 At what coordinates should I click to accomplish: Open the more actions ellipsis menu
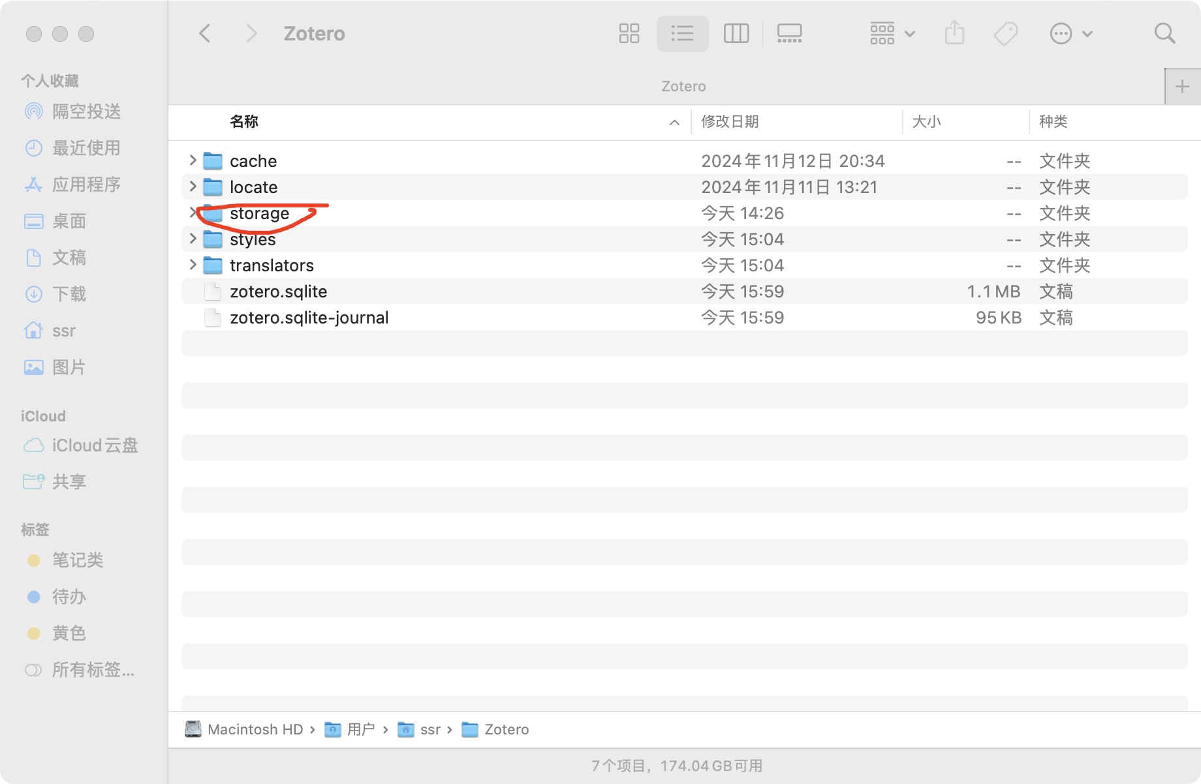[x=1070, y=33]
